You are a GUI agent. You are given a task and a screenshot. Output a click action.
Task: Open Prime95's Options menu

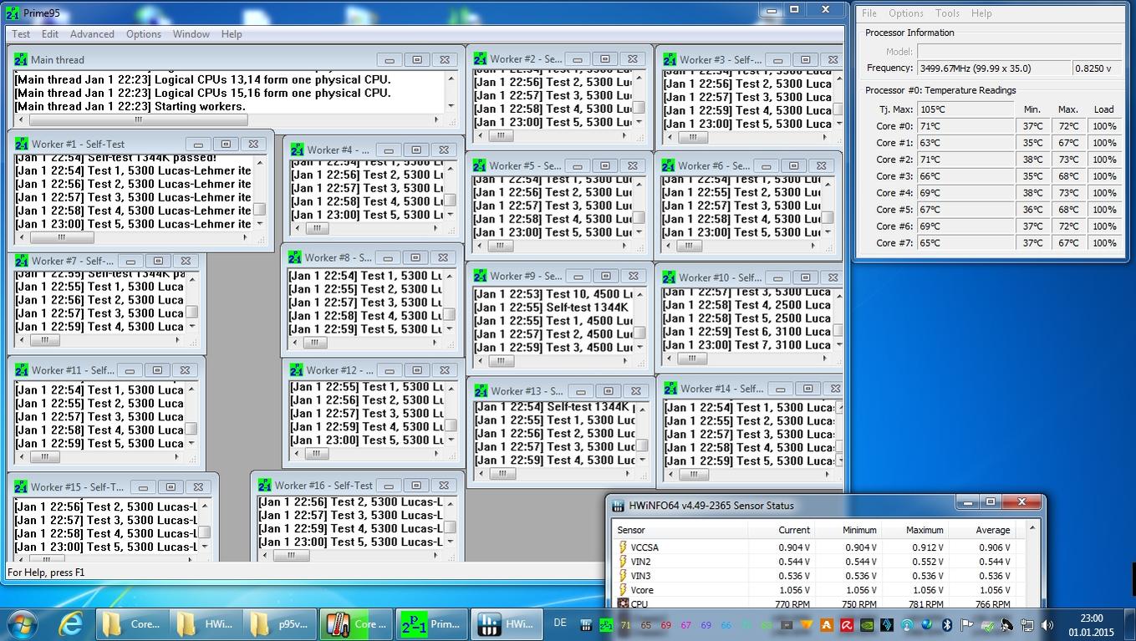(144, 34)
